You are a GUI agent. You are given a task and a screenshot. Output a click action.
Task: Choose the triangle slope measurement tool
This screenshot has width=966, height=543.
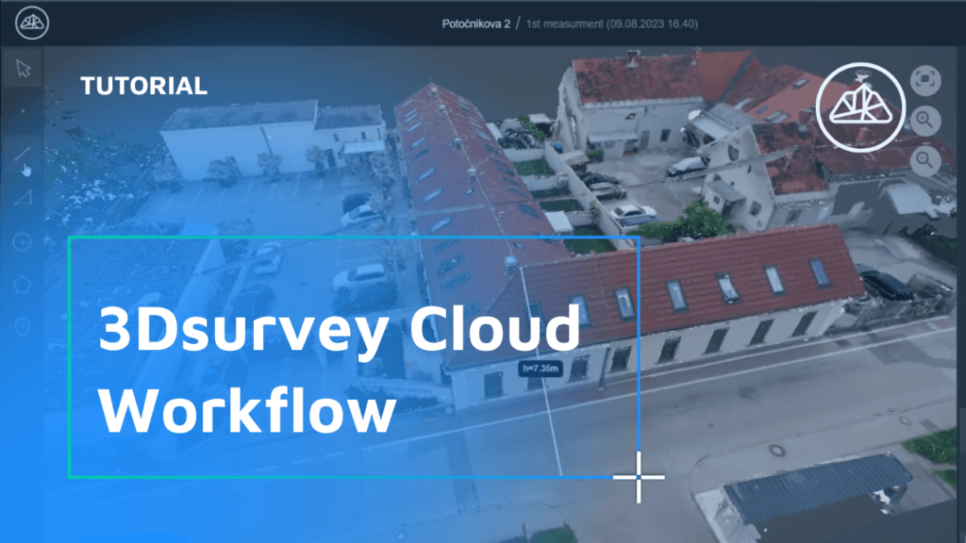point(24,198)
